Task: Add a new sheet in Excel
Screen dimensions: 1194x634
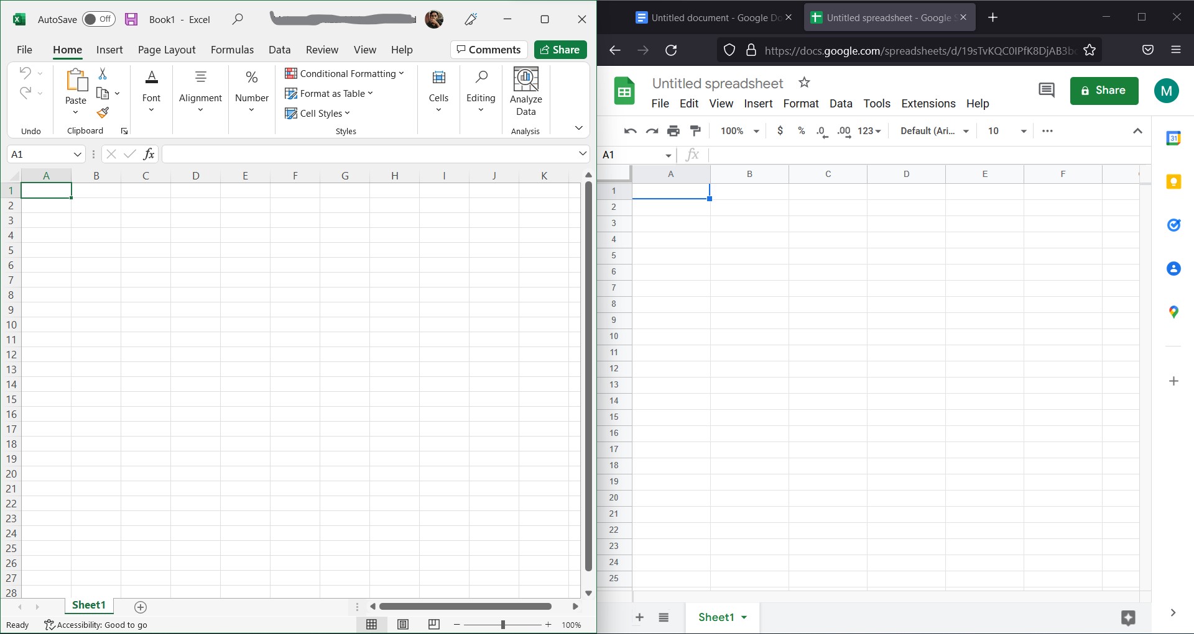Action: point(141,607)
